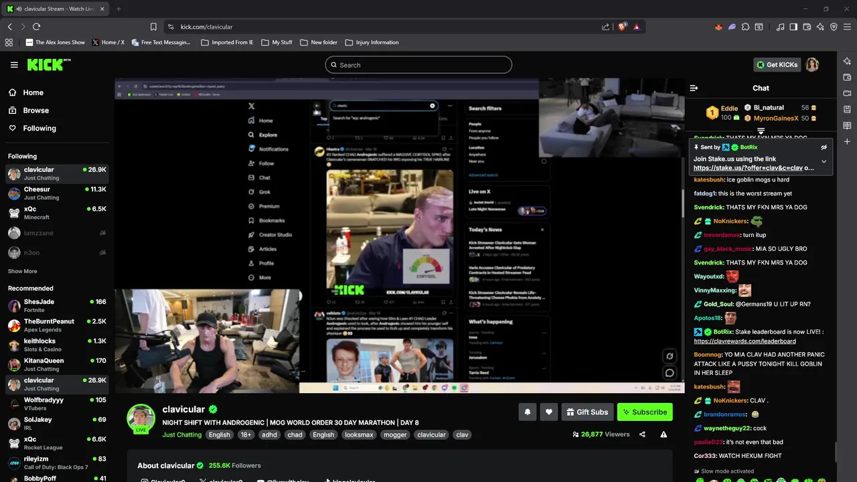Click the bookmark icon in address bar
Screen dimensions: 857x482
[153, 27]
